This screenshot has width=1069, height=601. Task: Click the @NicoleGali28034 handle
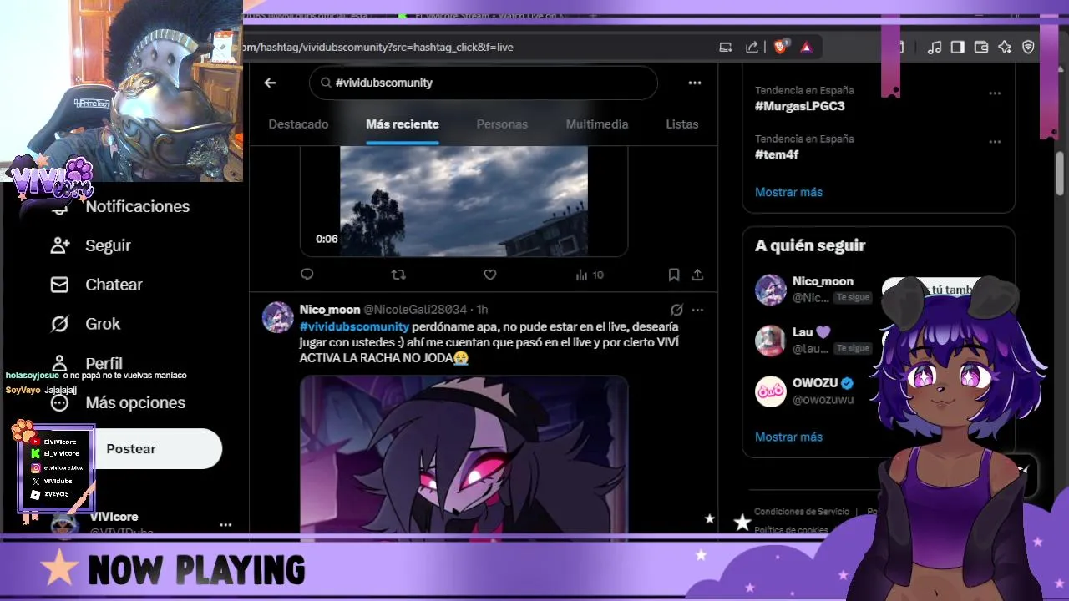415,310
